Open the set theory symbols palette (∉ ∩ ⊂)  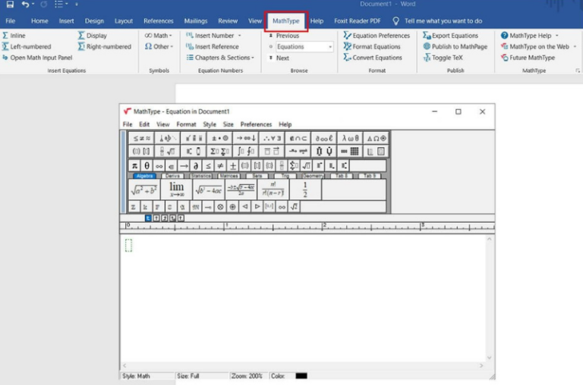[298, 138]
